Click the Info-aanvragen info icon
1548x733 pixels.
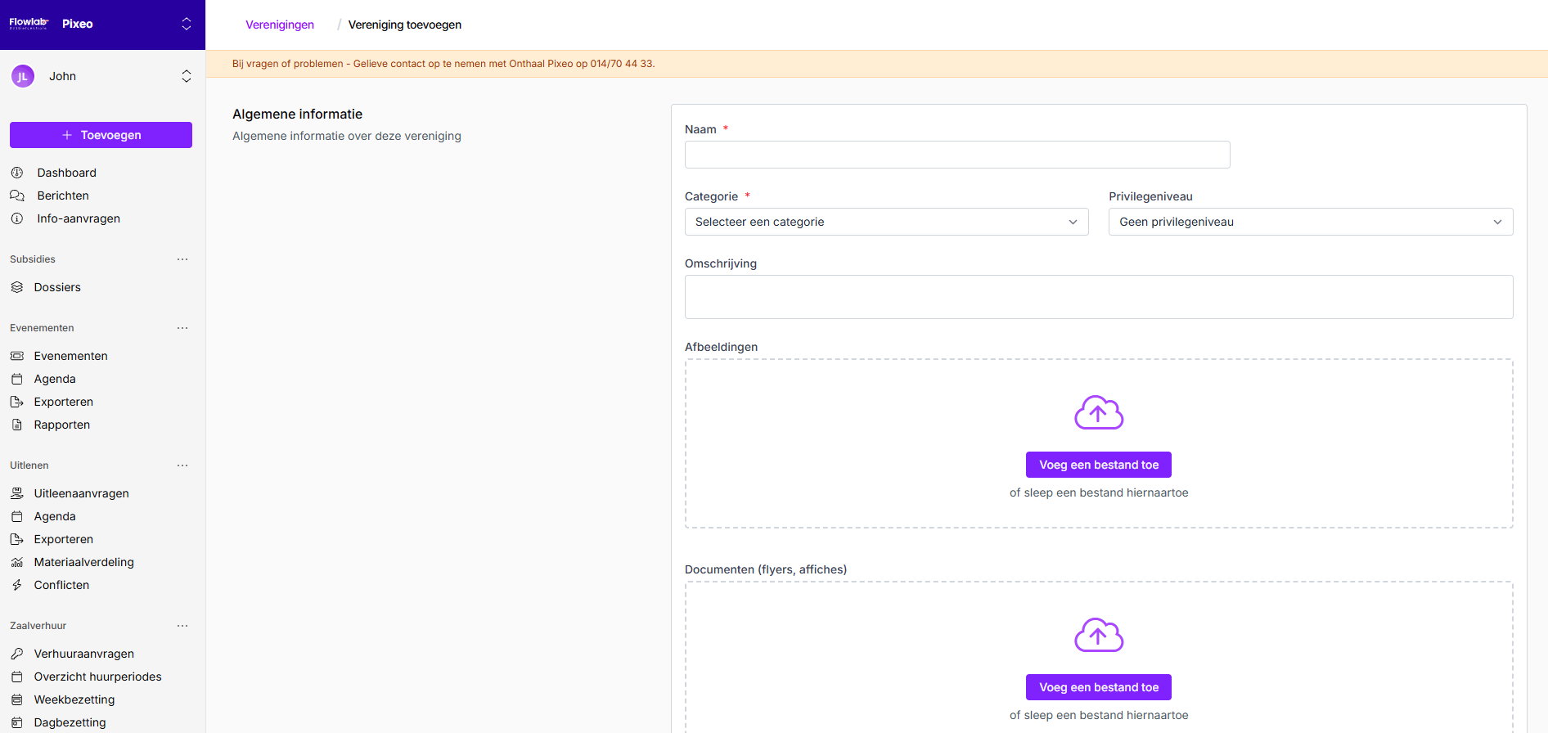(17, 218)
